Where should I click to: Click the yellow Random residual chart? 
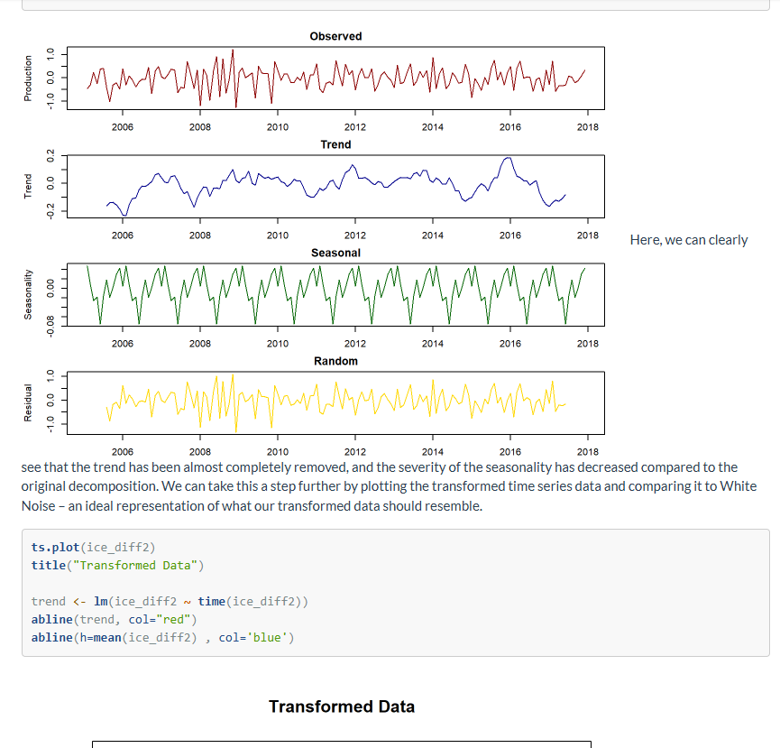click(x=335, y=402)
